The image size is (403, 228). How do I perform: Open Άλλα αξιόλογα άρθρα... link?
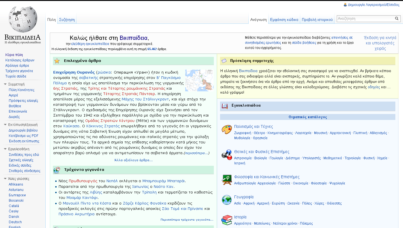(133, 160)
